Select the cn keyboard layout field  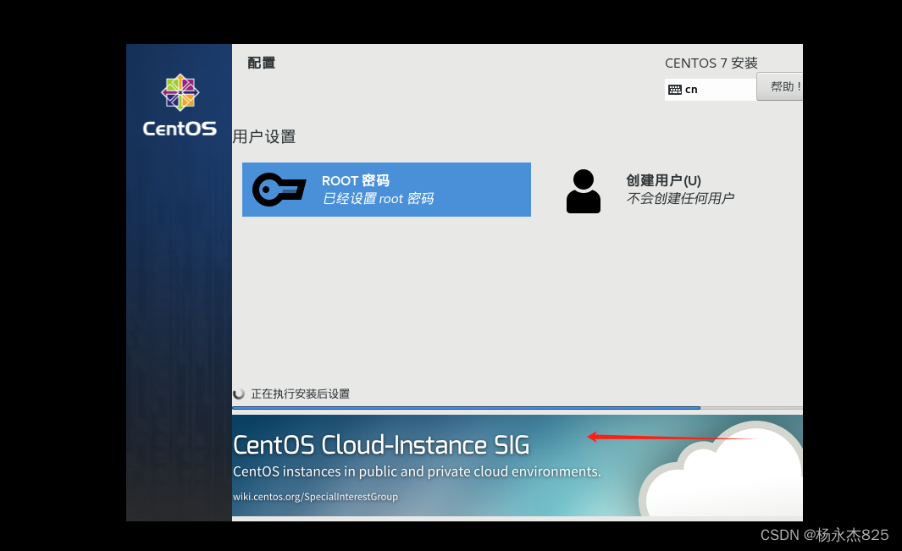click(711, 90)
